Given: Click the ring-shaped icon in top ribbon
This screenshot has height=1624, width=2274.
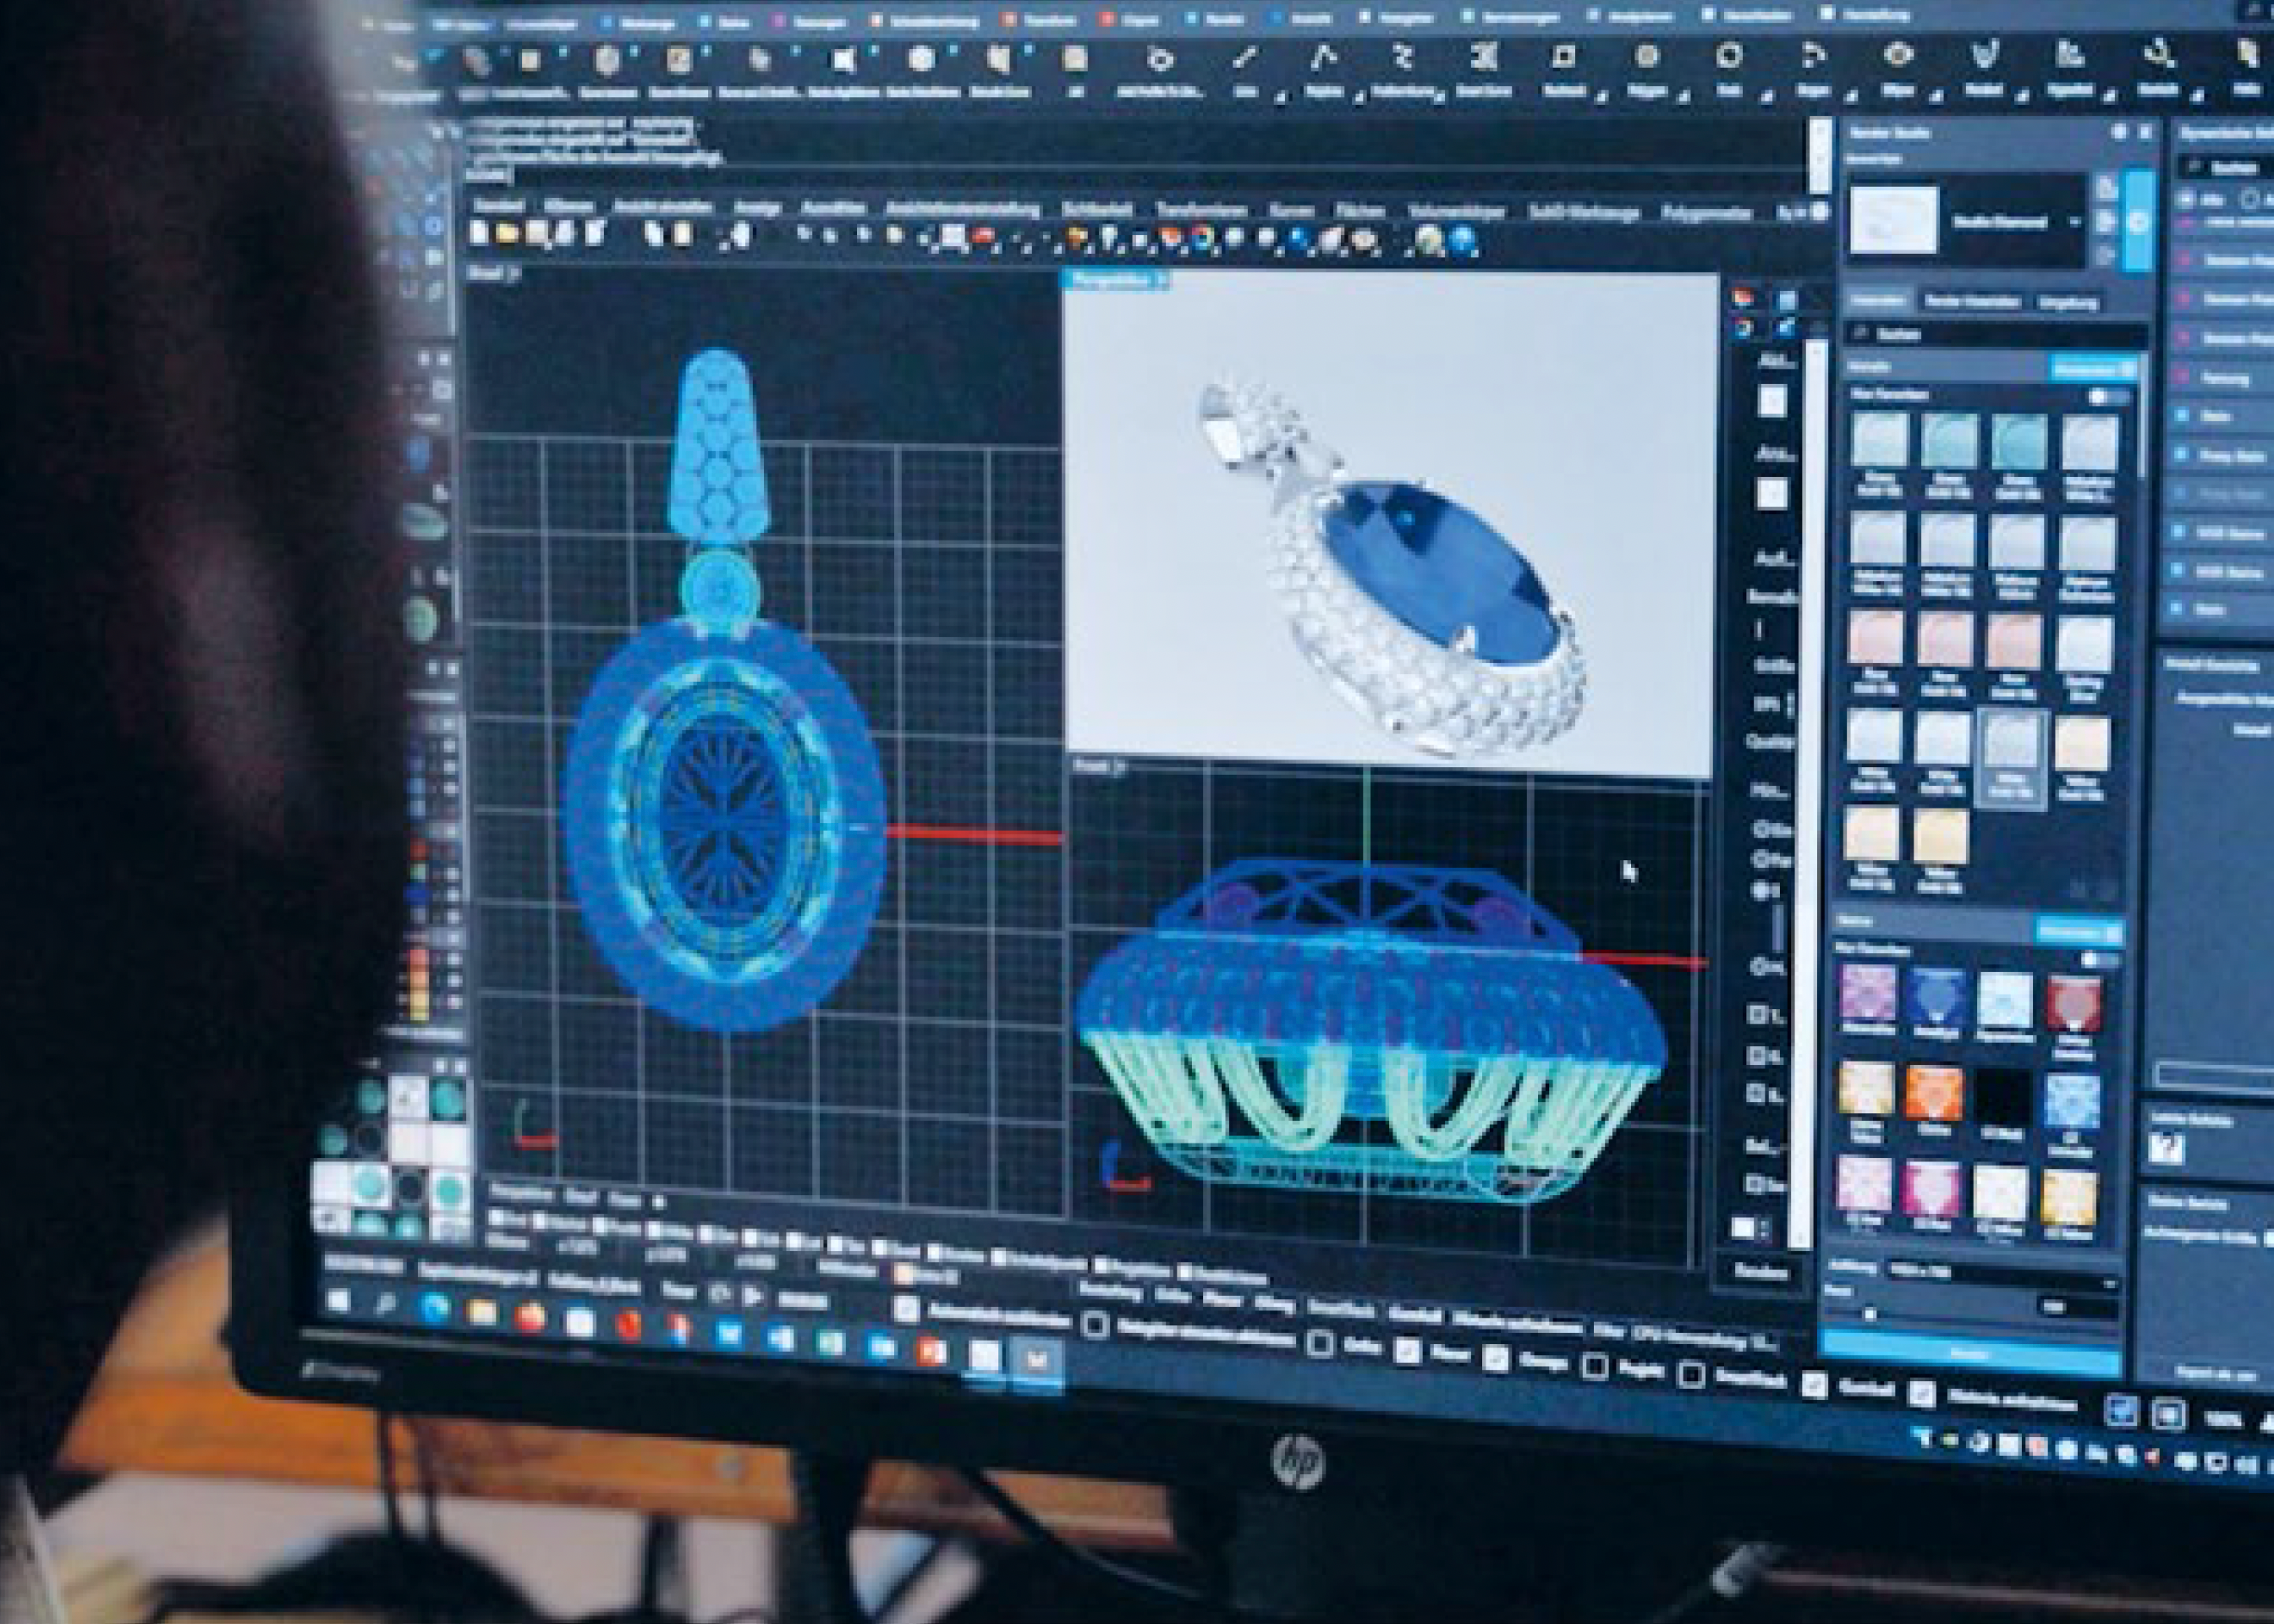Looking at the screenshot, I should 1729,56.
